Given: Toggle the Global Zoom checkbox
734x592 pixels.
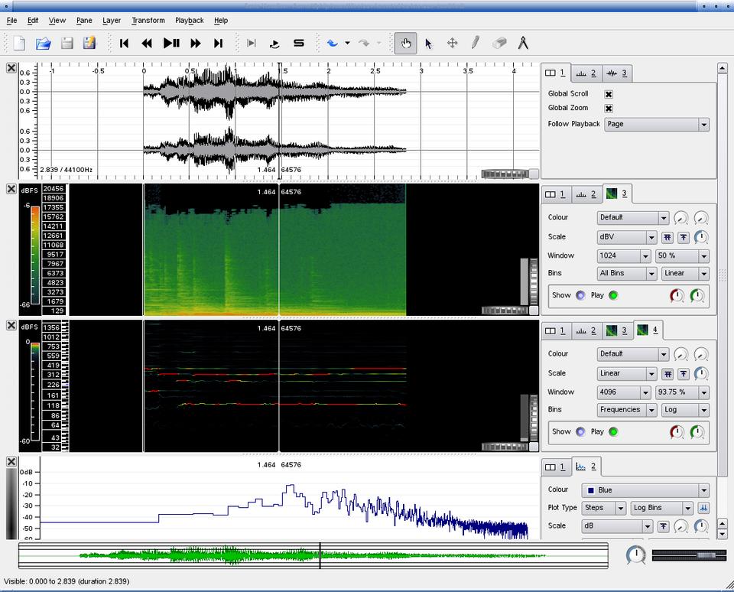Looking at the screenshot, I should [609, 109].
